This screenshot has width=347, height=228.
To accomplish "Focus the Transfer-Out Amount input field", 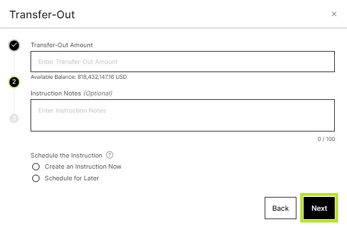I will [182, 62].
